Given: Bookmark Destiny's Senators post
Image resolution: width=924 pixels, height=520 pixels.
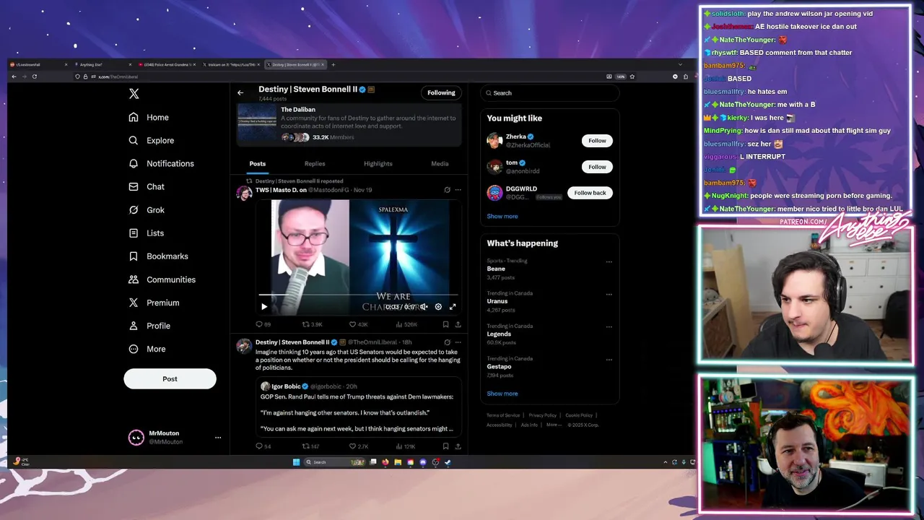Looking at the screenshot, I should [x=445, y=446].
